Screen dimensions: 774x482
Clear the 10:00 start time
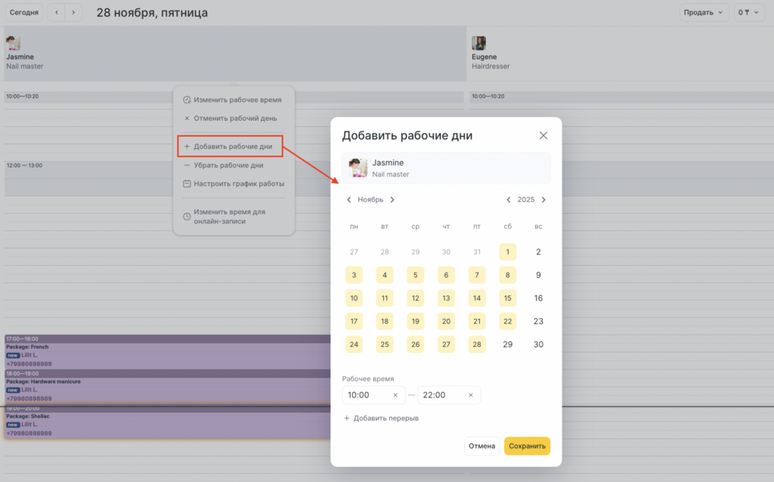(x=395, y=395)
